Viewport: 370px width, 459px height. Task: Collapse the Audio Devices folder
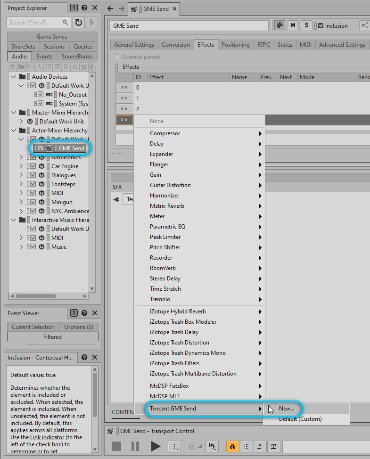click(13, 77)
